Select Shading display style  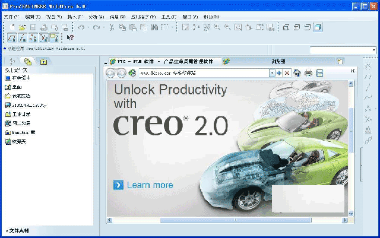point(318,27)
